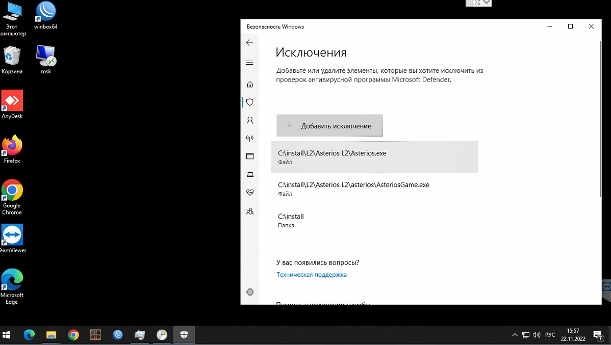Click the 'Добавить исключение' button

coord(329,125)
